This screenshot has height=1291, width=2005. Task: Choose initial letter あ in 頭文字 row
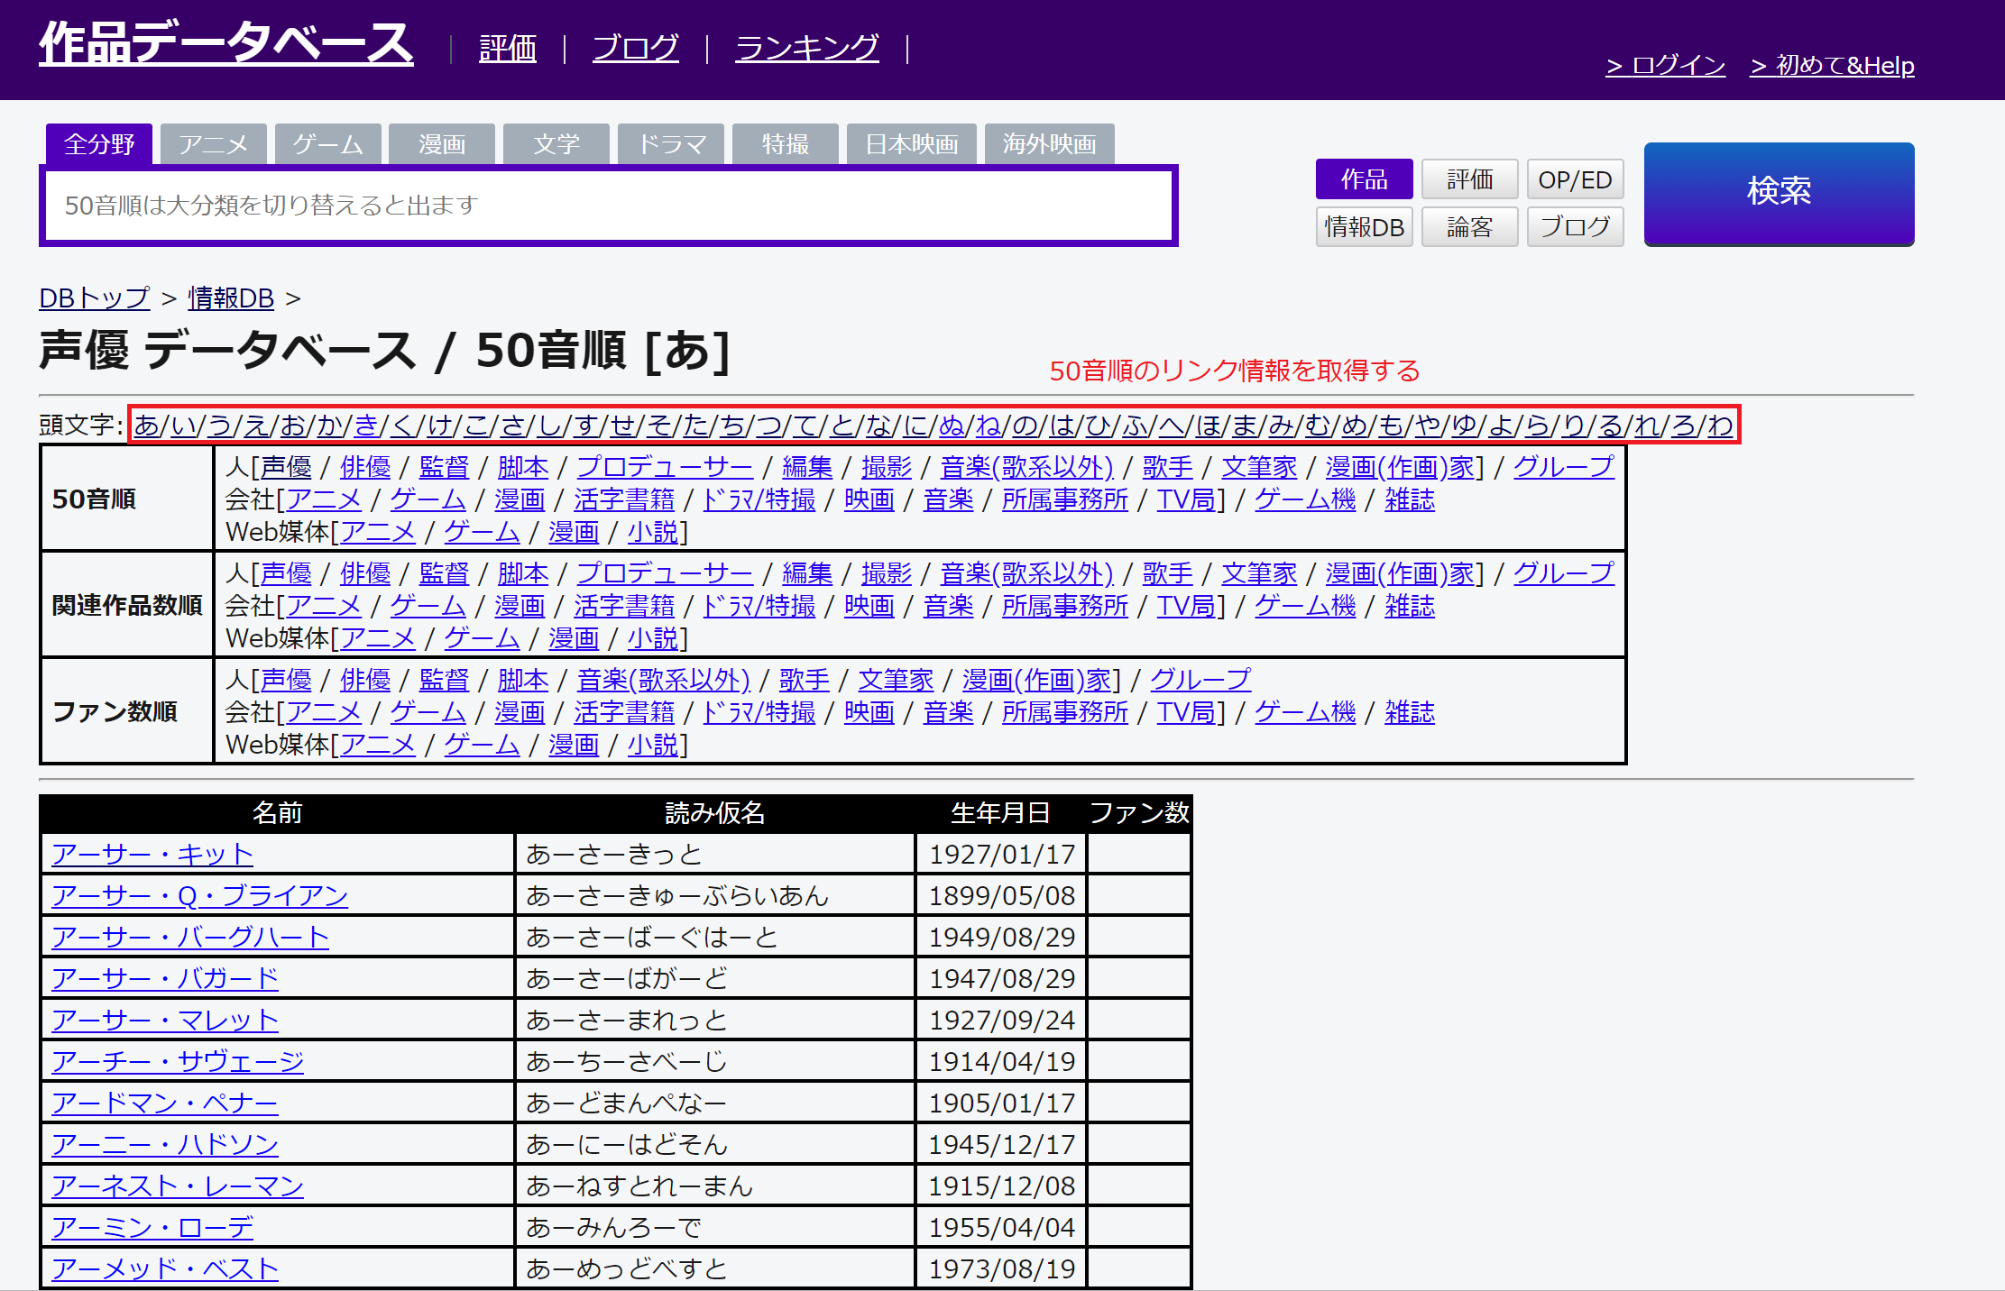tap(147, 425)
